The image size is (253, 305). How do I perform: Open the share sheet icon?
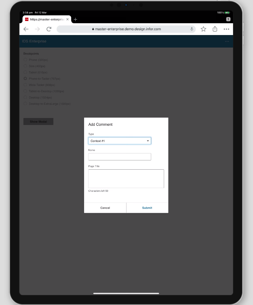[x=215, y=29]
